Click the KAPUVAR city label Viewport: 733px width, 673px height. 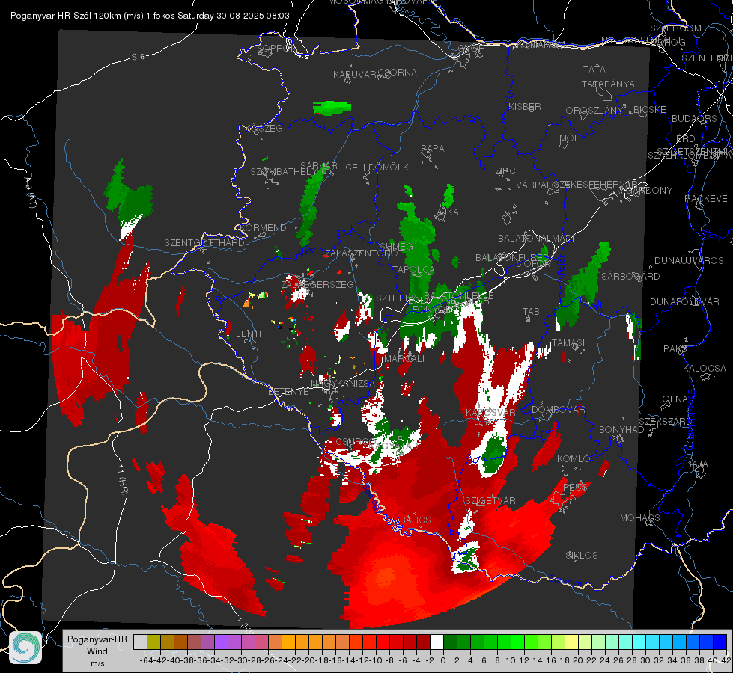[x=356, y=74]
